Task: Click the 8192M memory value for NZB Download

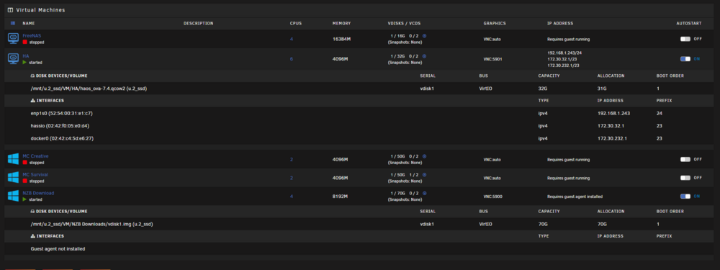Action: [341, 196]
